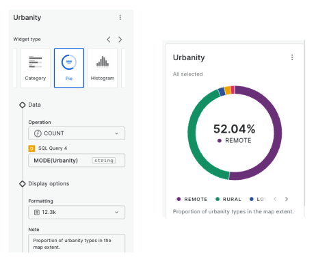Click the orange SQL Query 4 source badge
316x266 pixels.
(x=31, y=148)
